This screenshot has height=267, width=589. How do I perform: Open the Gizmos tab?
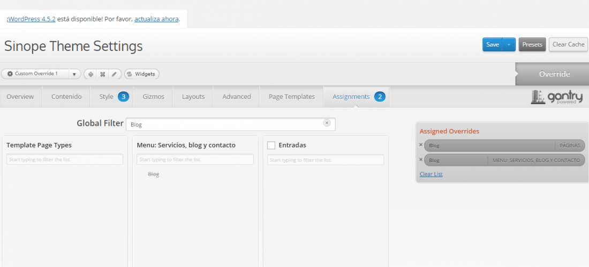153,97
